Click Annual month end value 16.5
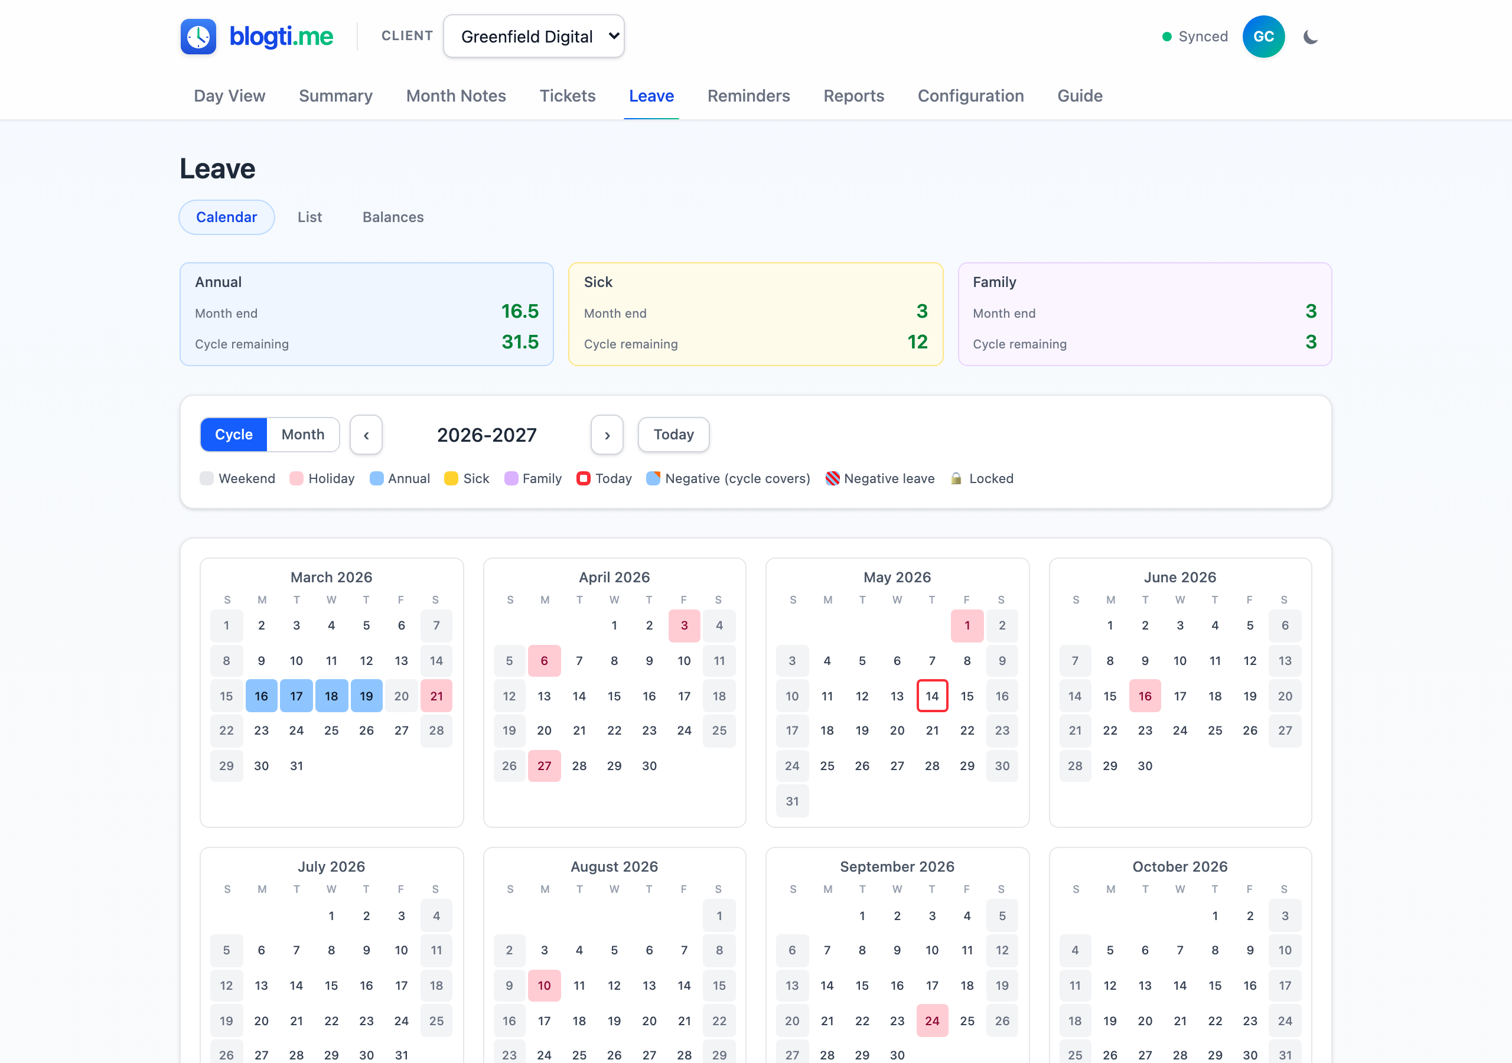Image resolution: width=1512 pixels, height=1063 pixels. pyautogui.click(x=520, y=312)
